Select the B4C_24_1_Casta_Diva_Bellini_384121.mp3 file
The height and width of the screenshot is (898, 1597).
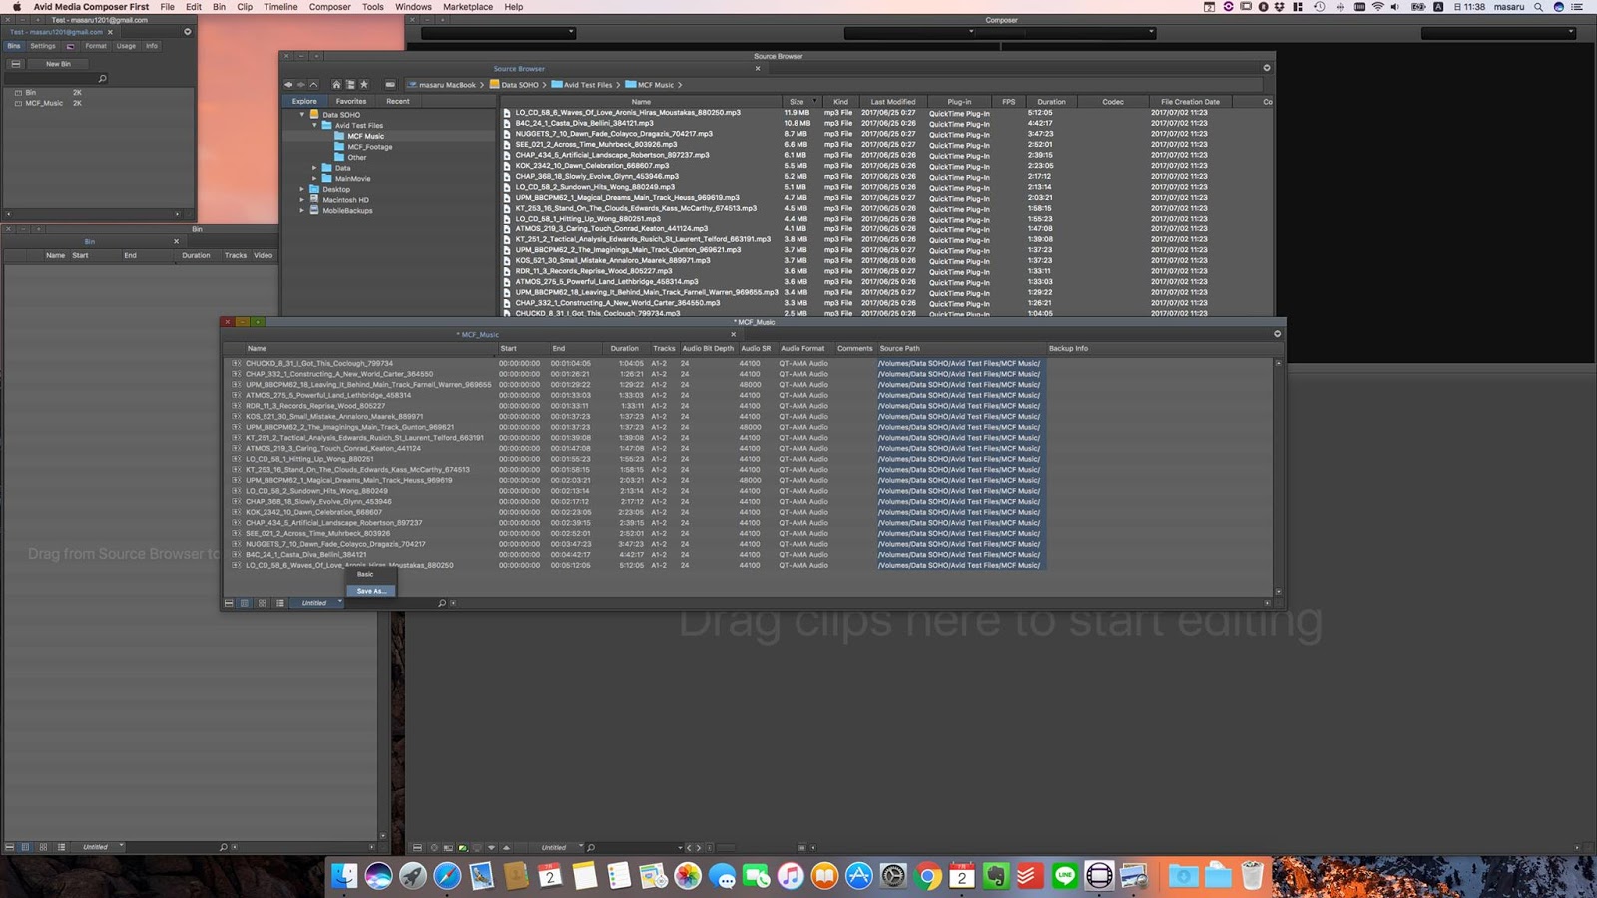point(585,124)
